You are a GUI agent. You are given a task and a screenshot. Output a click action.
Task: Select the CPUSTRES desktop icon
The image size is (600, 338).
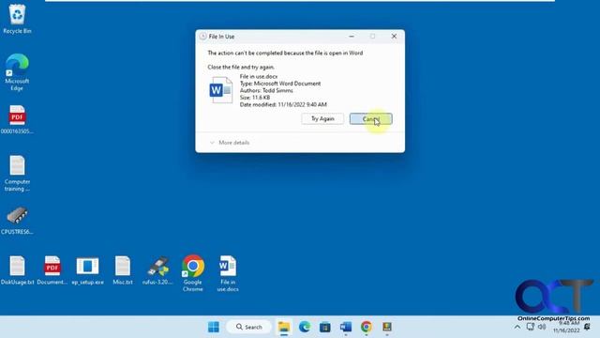point(17,221)
